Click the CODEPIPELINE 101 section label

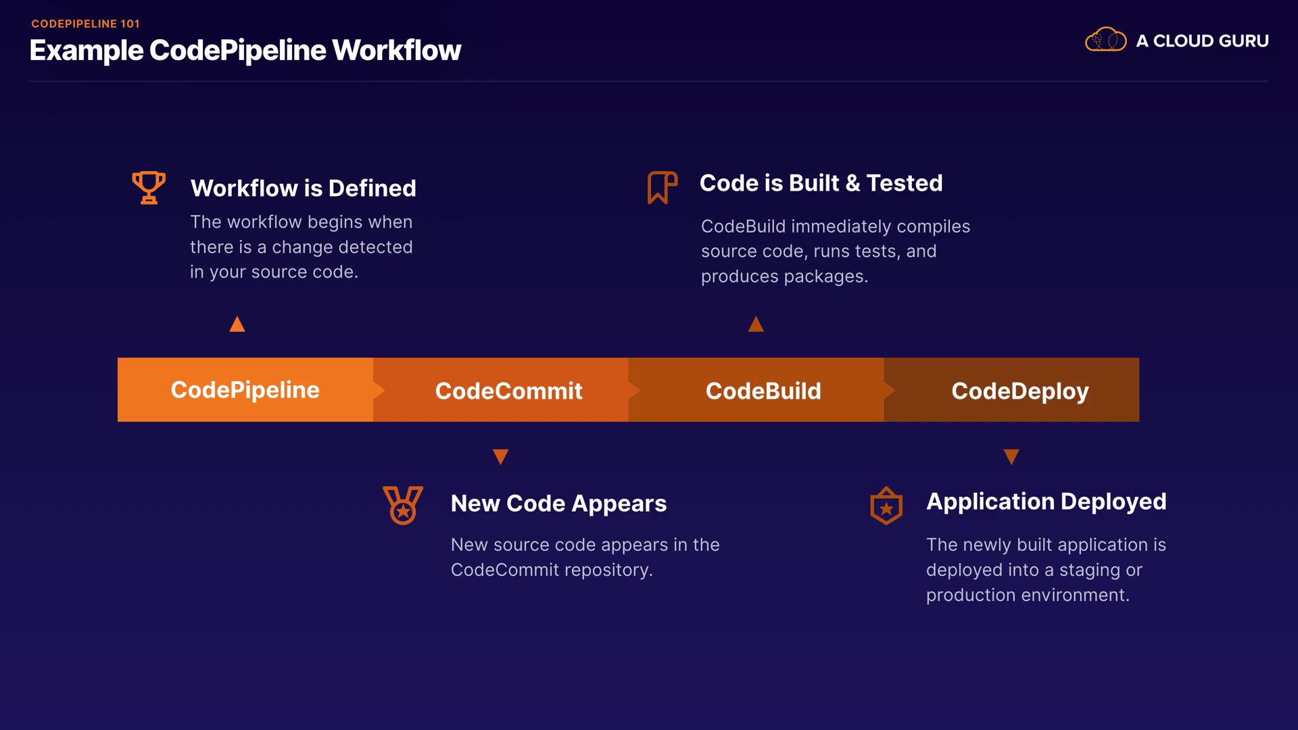click(85, 24)
